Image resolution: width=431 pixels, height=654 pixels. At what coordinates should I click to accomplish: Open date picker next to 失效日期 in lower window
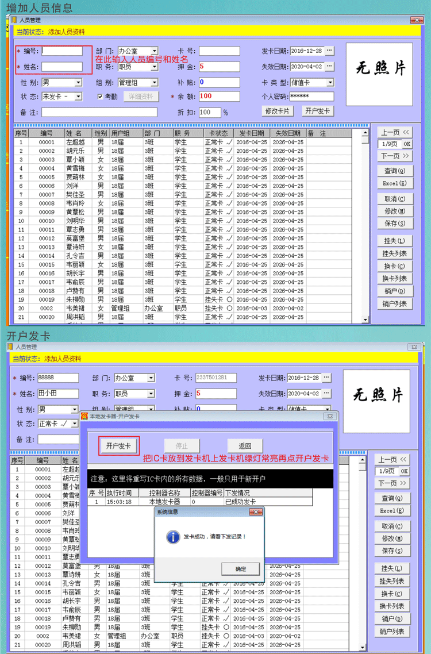(326, 393)
